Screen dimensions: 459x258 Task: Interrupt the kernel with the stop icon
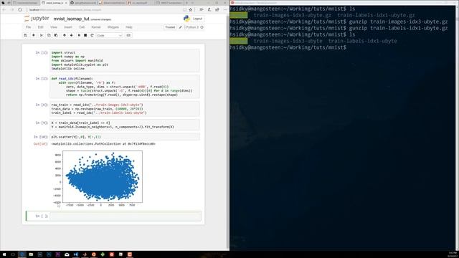click(85, 35)
